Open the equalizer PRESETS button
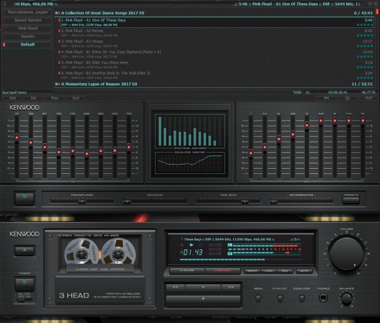 click(351, 200)
